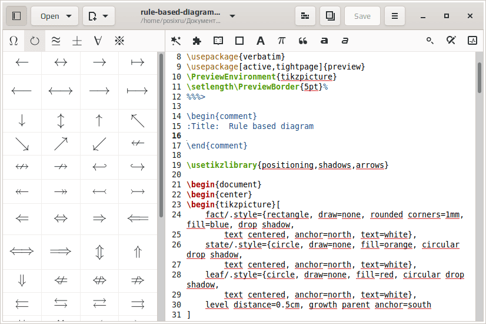Insert the double left-right arrow (Leftrightarrow) symbol
Screen dimensions: 486x324
click(x=61, y=219)
